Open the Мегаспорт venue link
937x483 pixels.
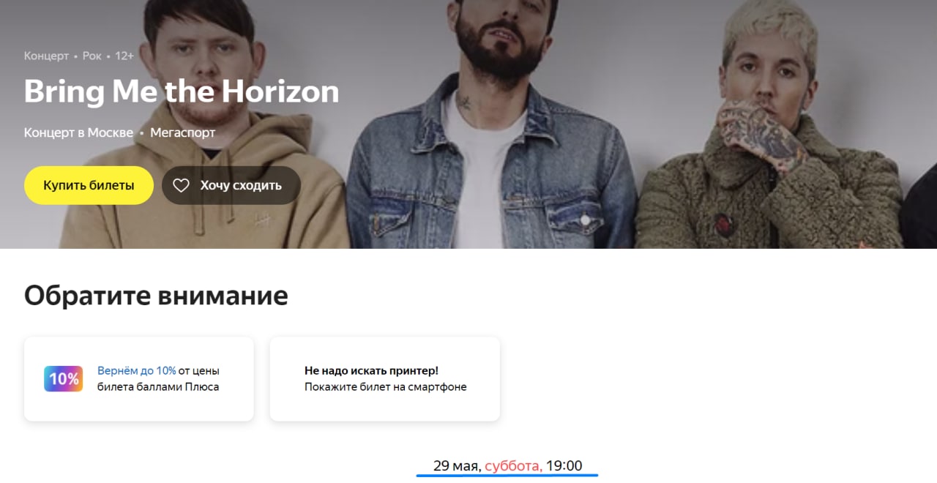[183, 132]
